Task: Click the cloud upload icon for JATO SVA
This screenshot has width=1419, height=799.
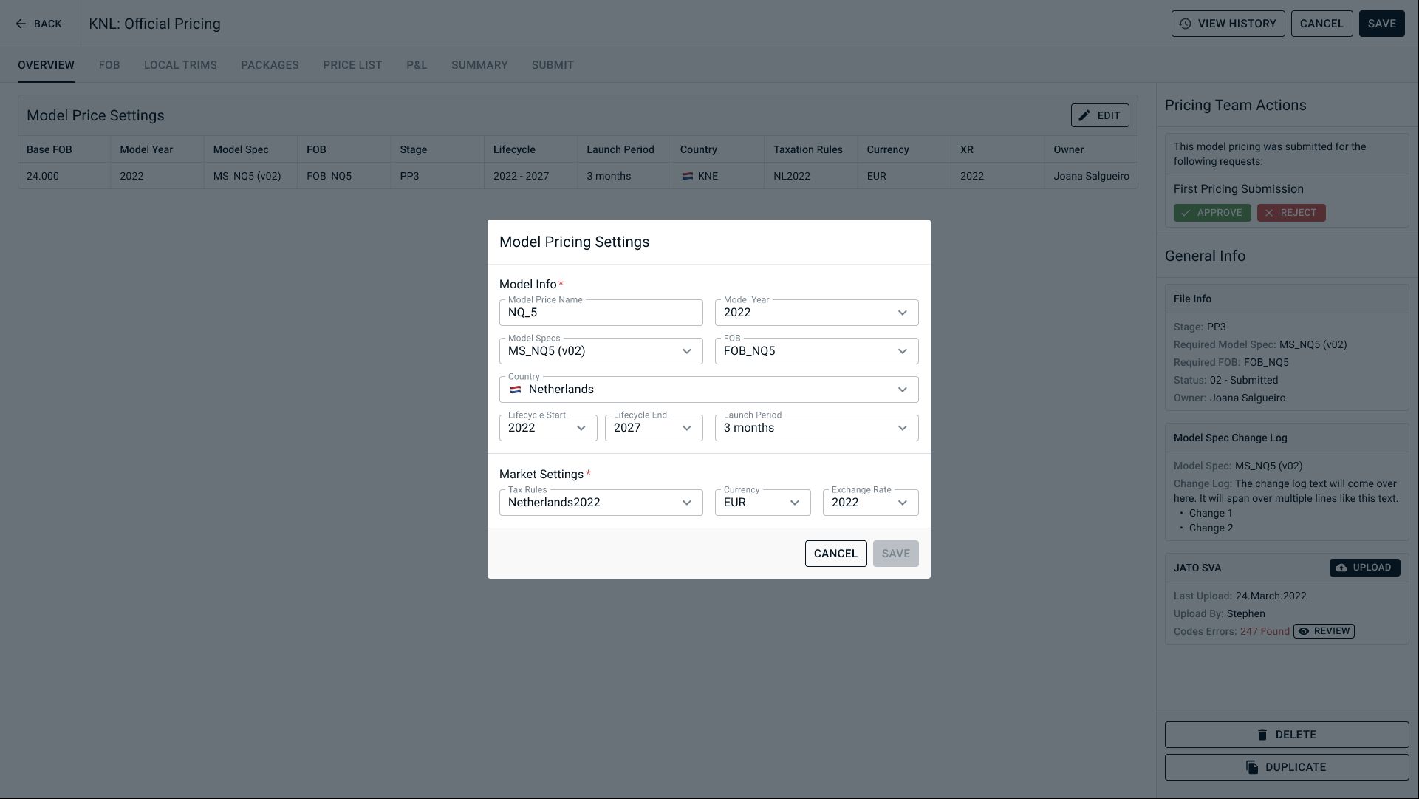Action: pyautogui.click(x=1341, y=568)
